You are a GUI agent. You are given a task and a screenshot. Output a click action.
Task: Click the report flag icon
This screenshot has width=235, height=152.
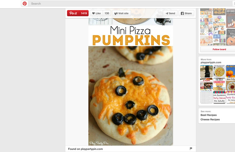(x=191, y=149)
